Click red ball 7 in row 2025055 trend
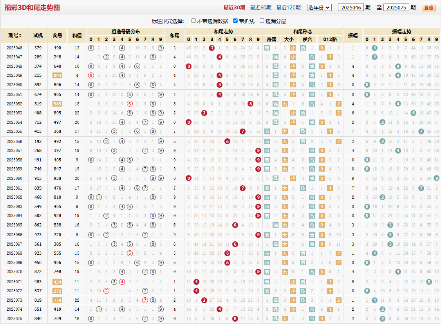The image size is (441, 324). pos(243,131)
